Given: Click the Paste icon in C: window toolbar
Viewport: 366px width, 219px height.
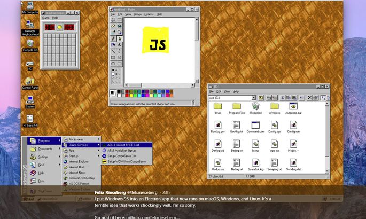Looking at the screenshot, I should (294, 98).
